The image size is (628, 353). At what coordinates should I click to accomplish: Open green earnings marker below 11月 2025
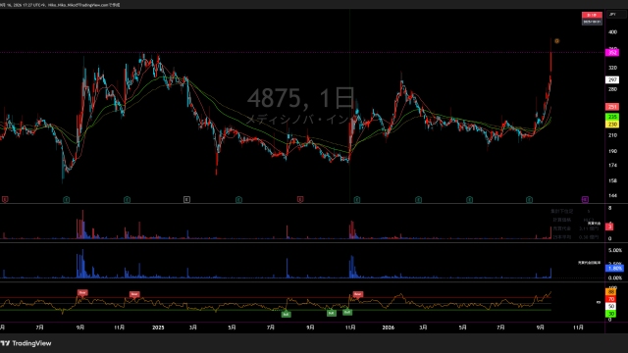pos(357,199)
